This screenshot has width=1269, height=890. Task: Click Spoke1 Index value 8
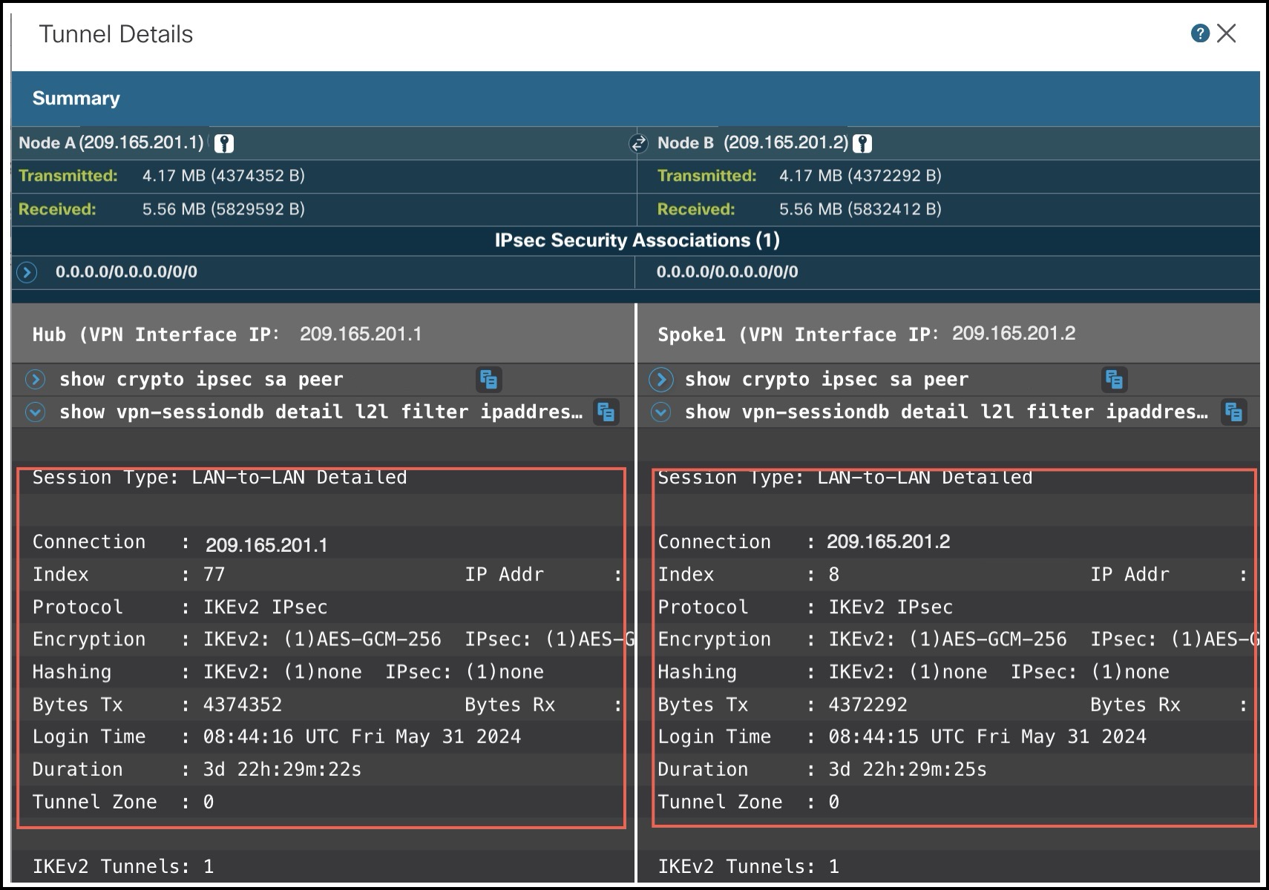(834, 575)
